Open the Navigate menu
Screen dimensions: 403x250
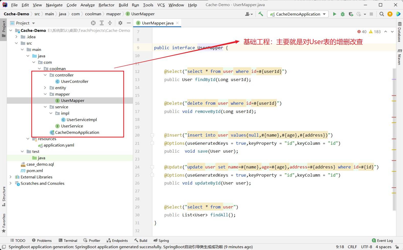[x=54, y=5]
